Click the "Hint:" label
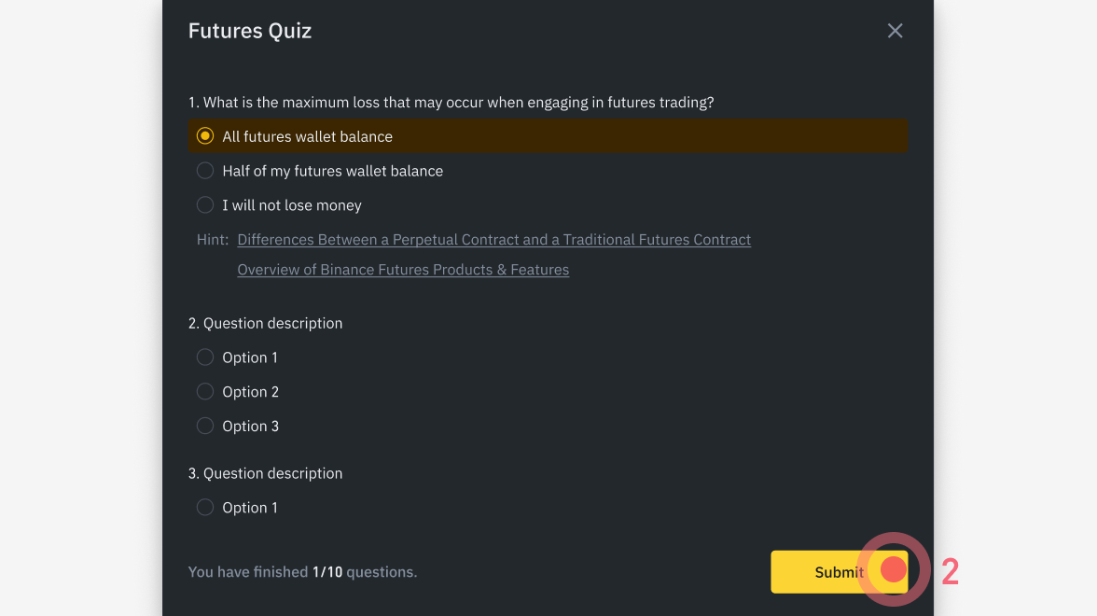 point(213,240)
